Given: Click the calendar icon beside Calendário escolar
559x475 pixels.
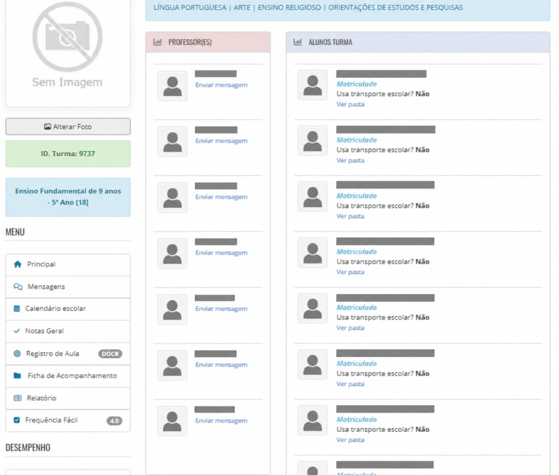Looking at the screenshot, I should point(17,308).
